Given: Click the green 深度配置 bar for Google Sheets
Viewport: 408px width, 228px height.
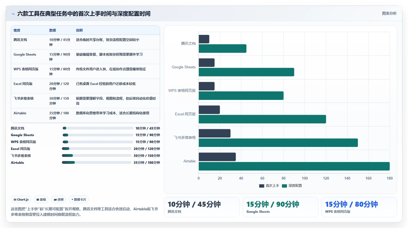Looking at the screenshot, I should click(246, 72).
